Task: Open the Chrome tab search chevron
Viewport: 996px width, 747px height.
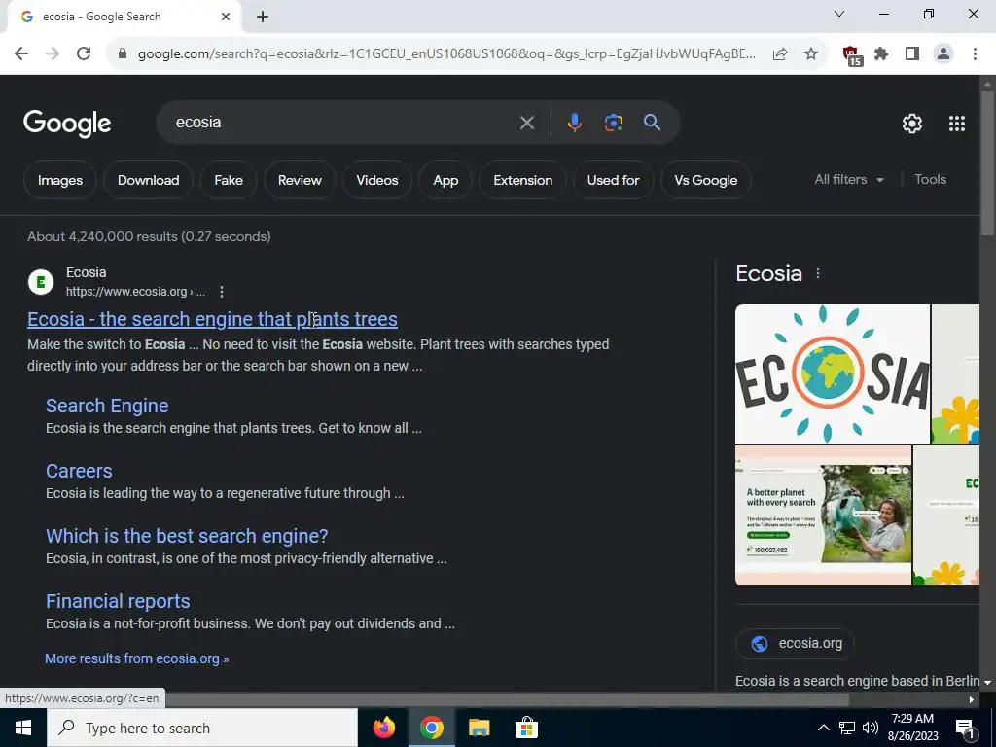Action: pos(839,14)
